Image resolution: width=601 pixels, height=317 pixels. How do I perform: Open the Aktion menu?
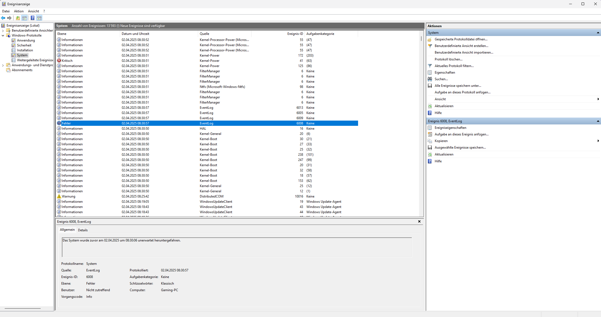point(19,11)
